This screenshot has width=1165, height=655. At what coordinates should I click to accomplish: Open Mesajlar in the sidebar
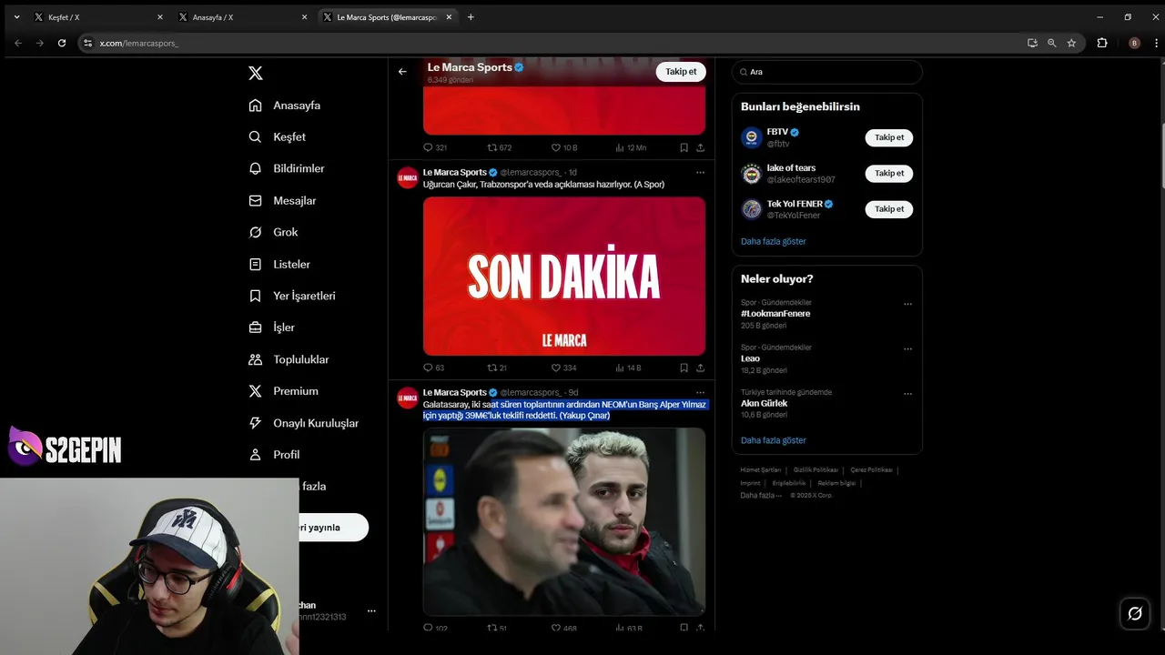point(282,200)
